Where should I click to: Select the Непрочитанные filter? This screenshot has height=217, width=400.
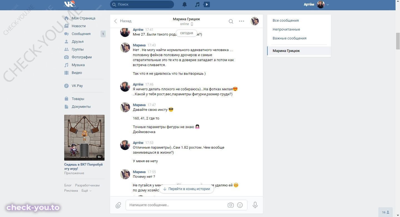click(x=286, y=29)
